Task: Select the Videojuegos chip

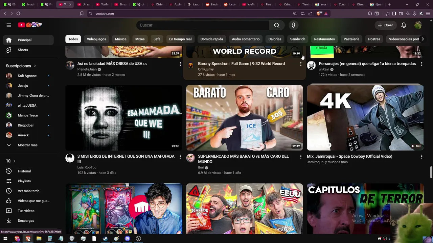Action: tap(96, 39)
